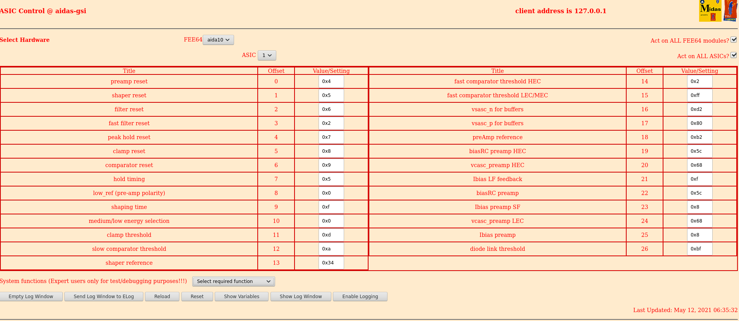Select the clamp threshold value field
The image size is (739, 321).
tap(331, 235)
